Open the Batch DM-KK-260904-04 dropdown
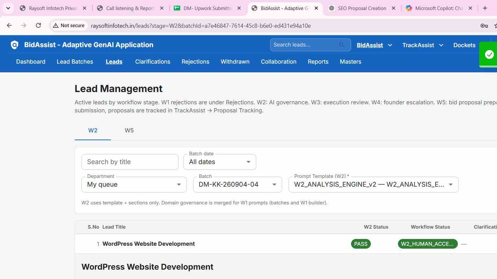497x279 pixels. click(x=237, y=184)
